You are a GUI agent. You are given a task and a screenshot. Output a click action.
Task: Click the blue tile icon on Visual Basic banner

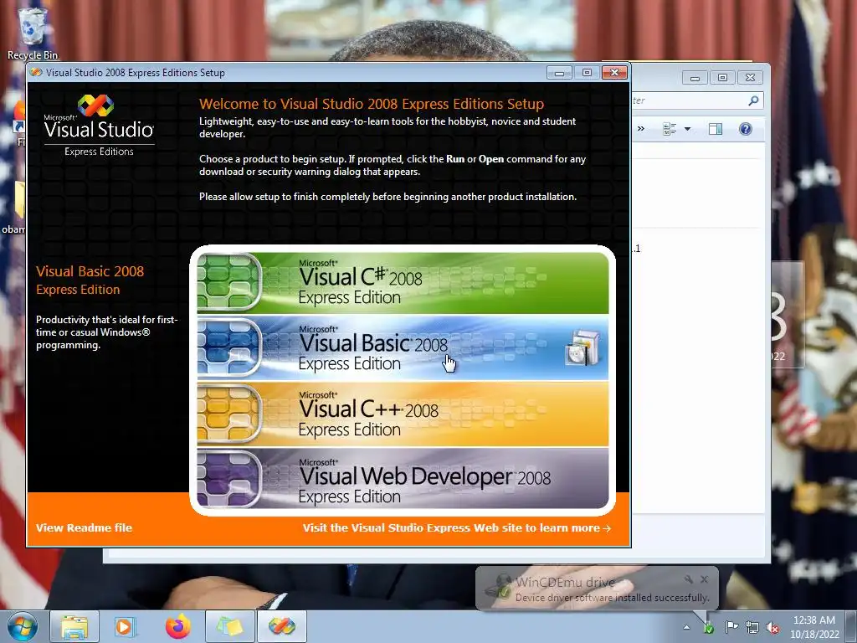[x=229, y=348]
